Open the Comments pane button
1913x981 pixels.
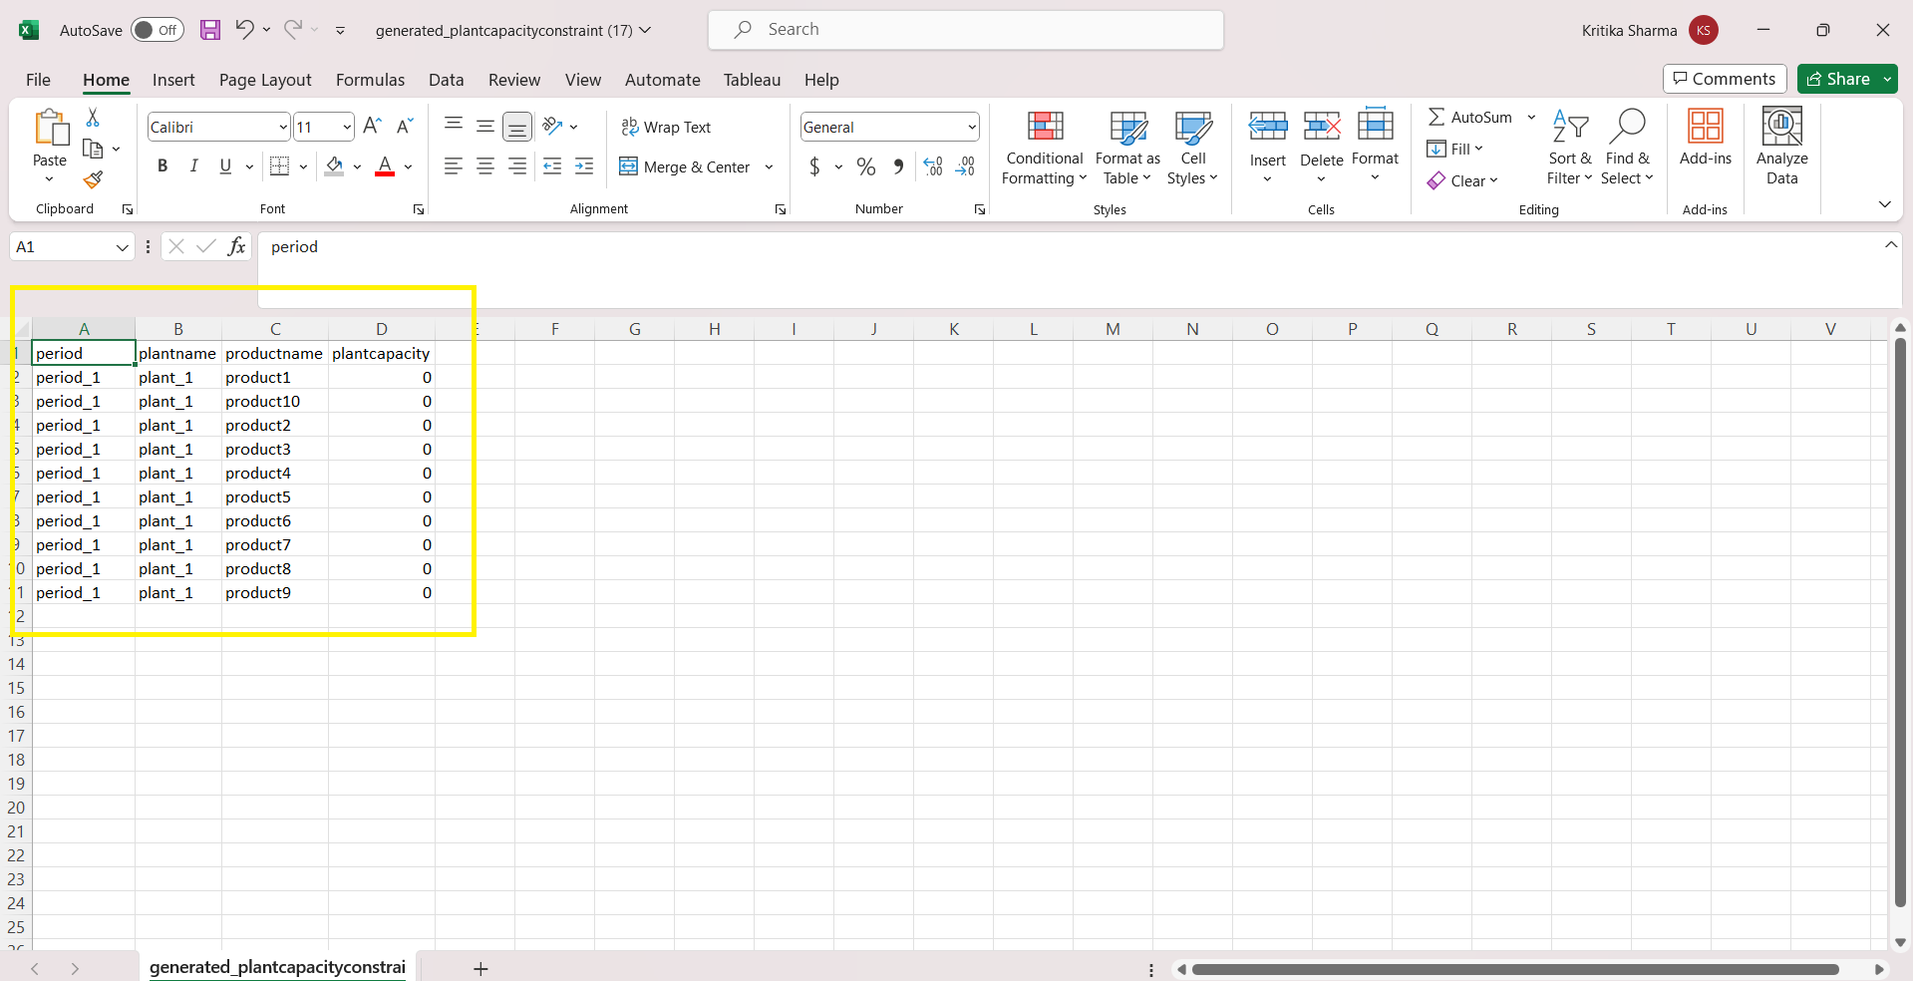pos(1725,79)
